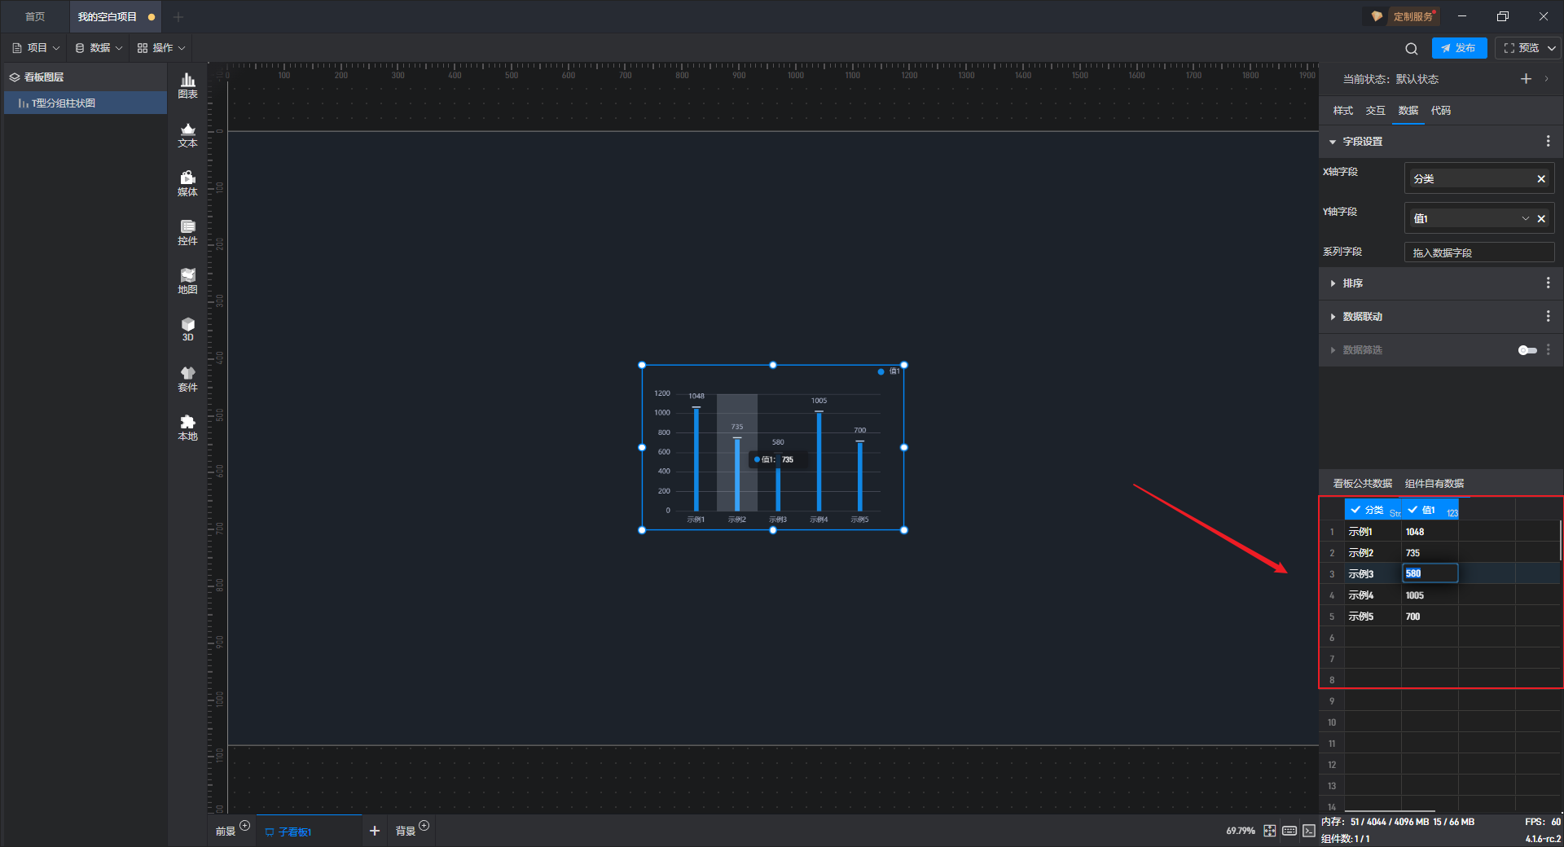Image resolution: width=1564 pixels, height=847 pixels.
Task: Click the 值1 chart legend item
Action: [x=889, y=371]
